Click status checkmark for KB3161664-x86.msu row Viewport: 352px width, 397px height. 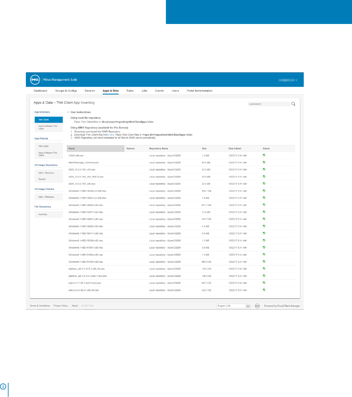(264, 254)
